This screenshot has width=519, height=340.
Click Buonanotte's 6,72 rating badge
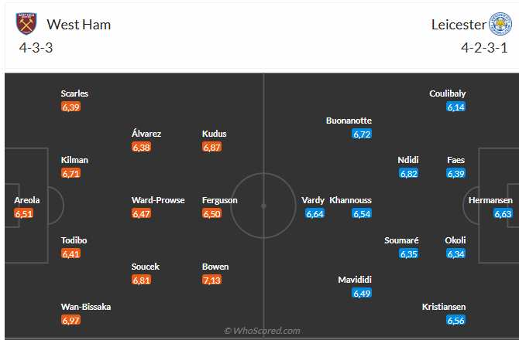click(362, 134)
